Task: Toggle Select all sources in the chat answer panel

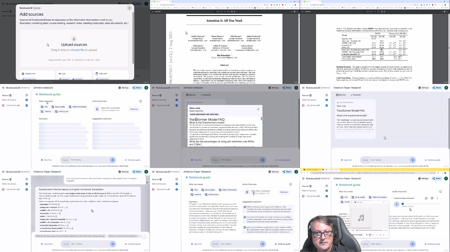Action: (26, 184)
